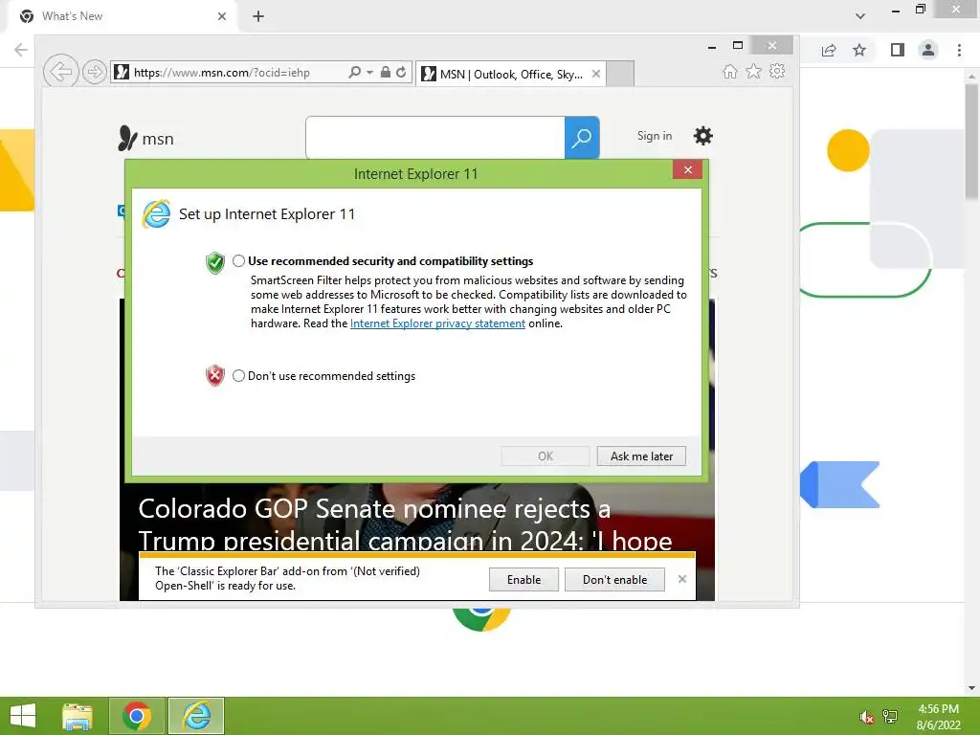The image size is (980, 735).
Task: Select 'Don't use recommended settings' radio
Action: click(238, 375)
